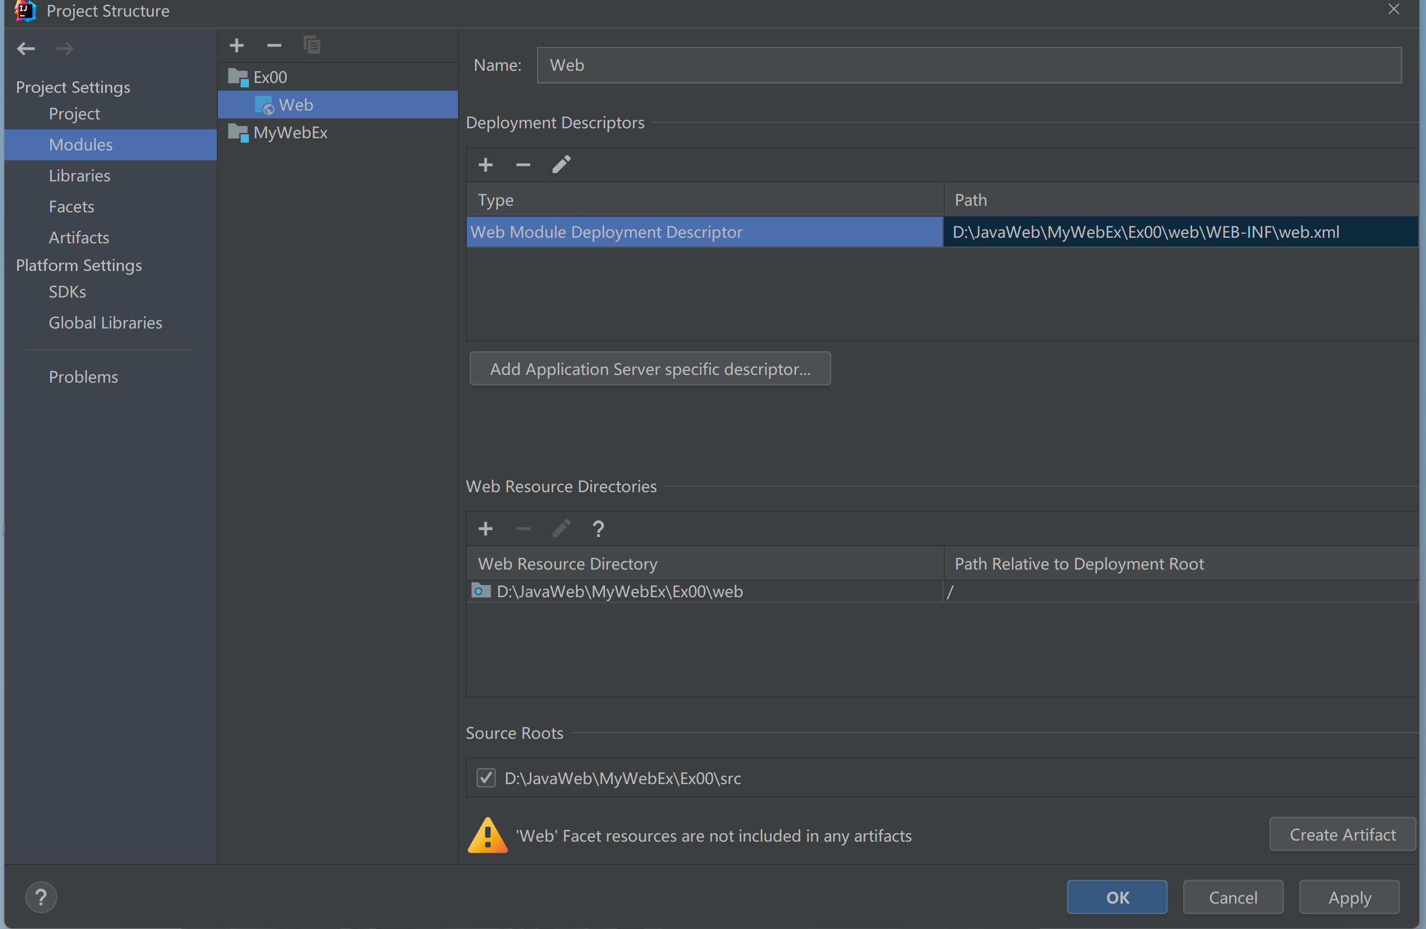This screenshot has width=1426, height=929.
Task: Open the Libraries settings section
Action: tap(80, 175)
